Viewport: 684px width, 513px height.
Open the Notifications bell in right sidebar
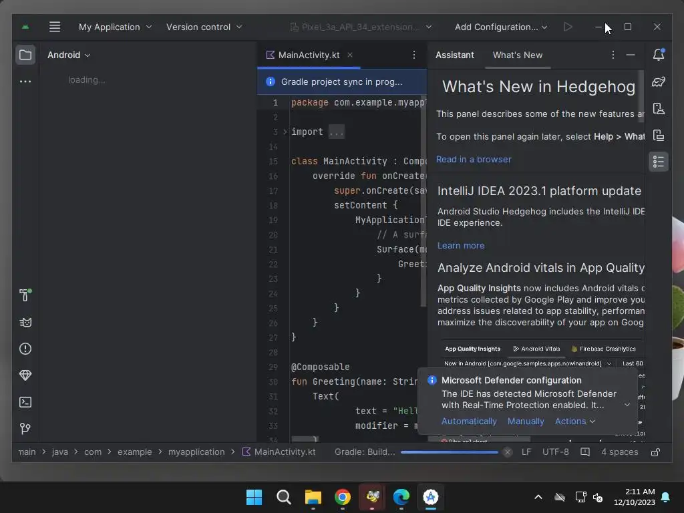click(x=659, y=55)
